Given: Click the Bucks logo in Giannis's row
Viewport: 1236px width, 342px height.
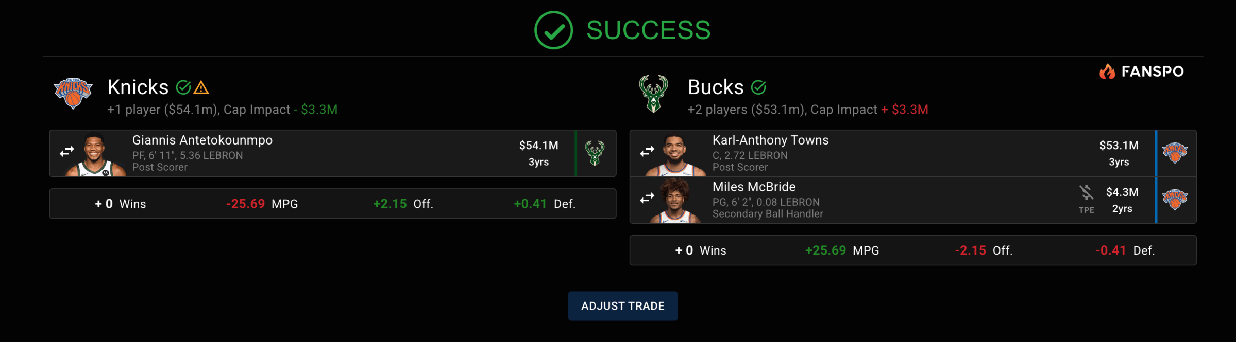Looking at the screenshot, I should click(x=595, y=153).
